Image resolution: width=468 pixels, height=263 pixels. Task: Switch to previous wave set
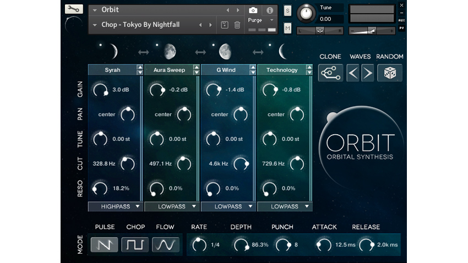pyautogui.click(x=353, y=73)
